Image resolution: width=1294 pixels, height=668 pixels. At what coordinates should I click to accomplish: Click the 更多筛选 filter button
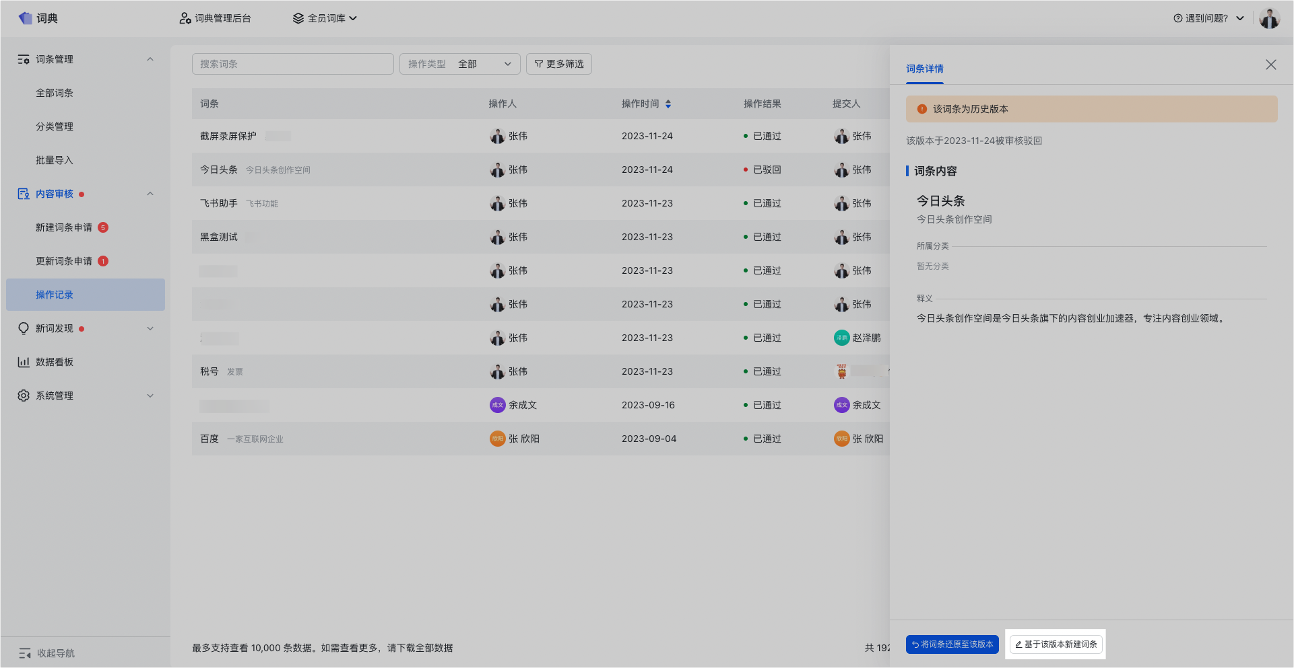coord(559,64)
